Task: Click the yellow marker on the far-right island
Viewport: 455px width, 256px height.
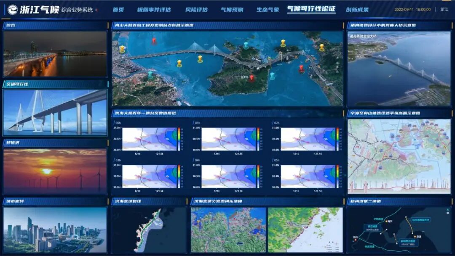Action: (x=322, y=47)
